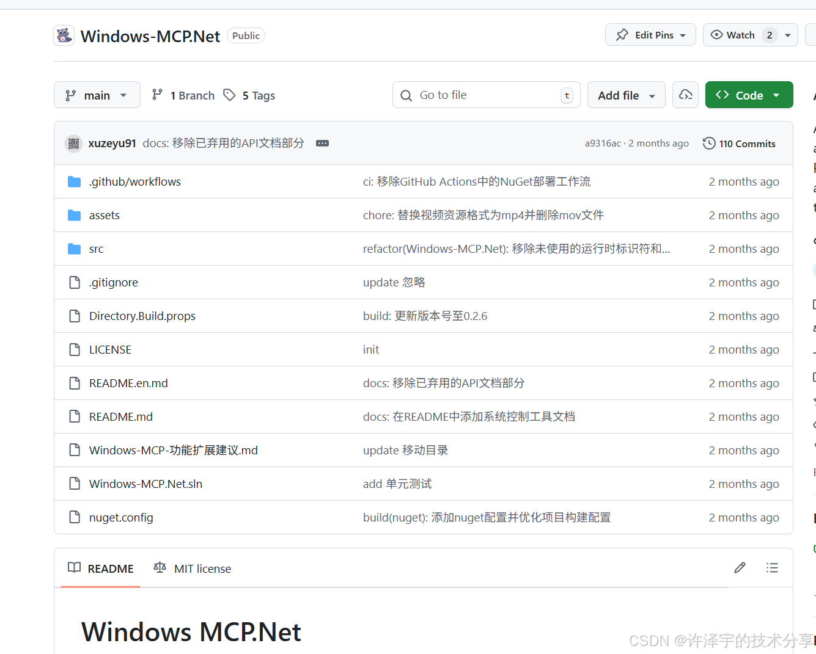Screen dimensions: 816x654
Task: Open the .github/workflows folder
Action: tap(135, 182)
